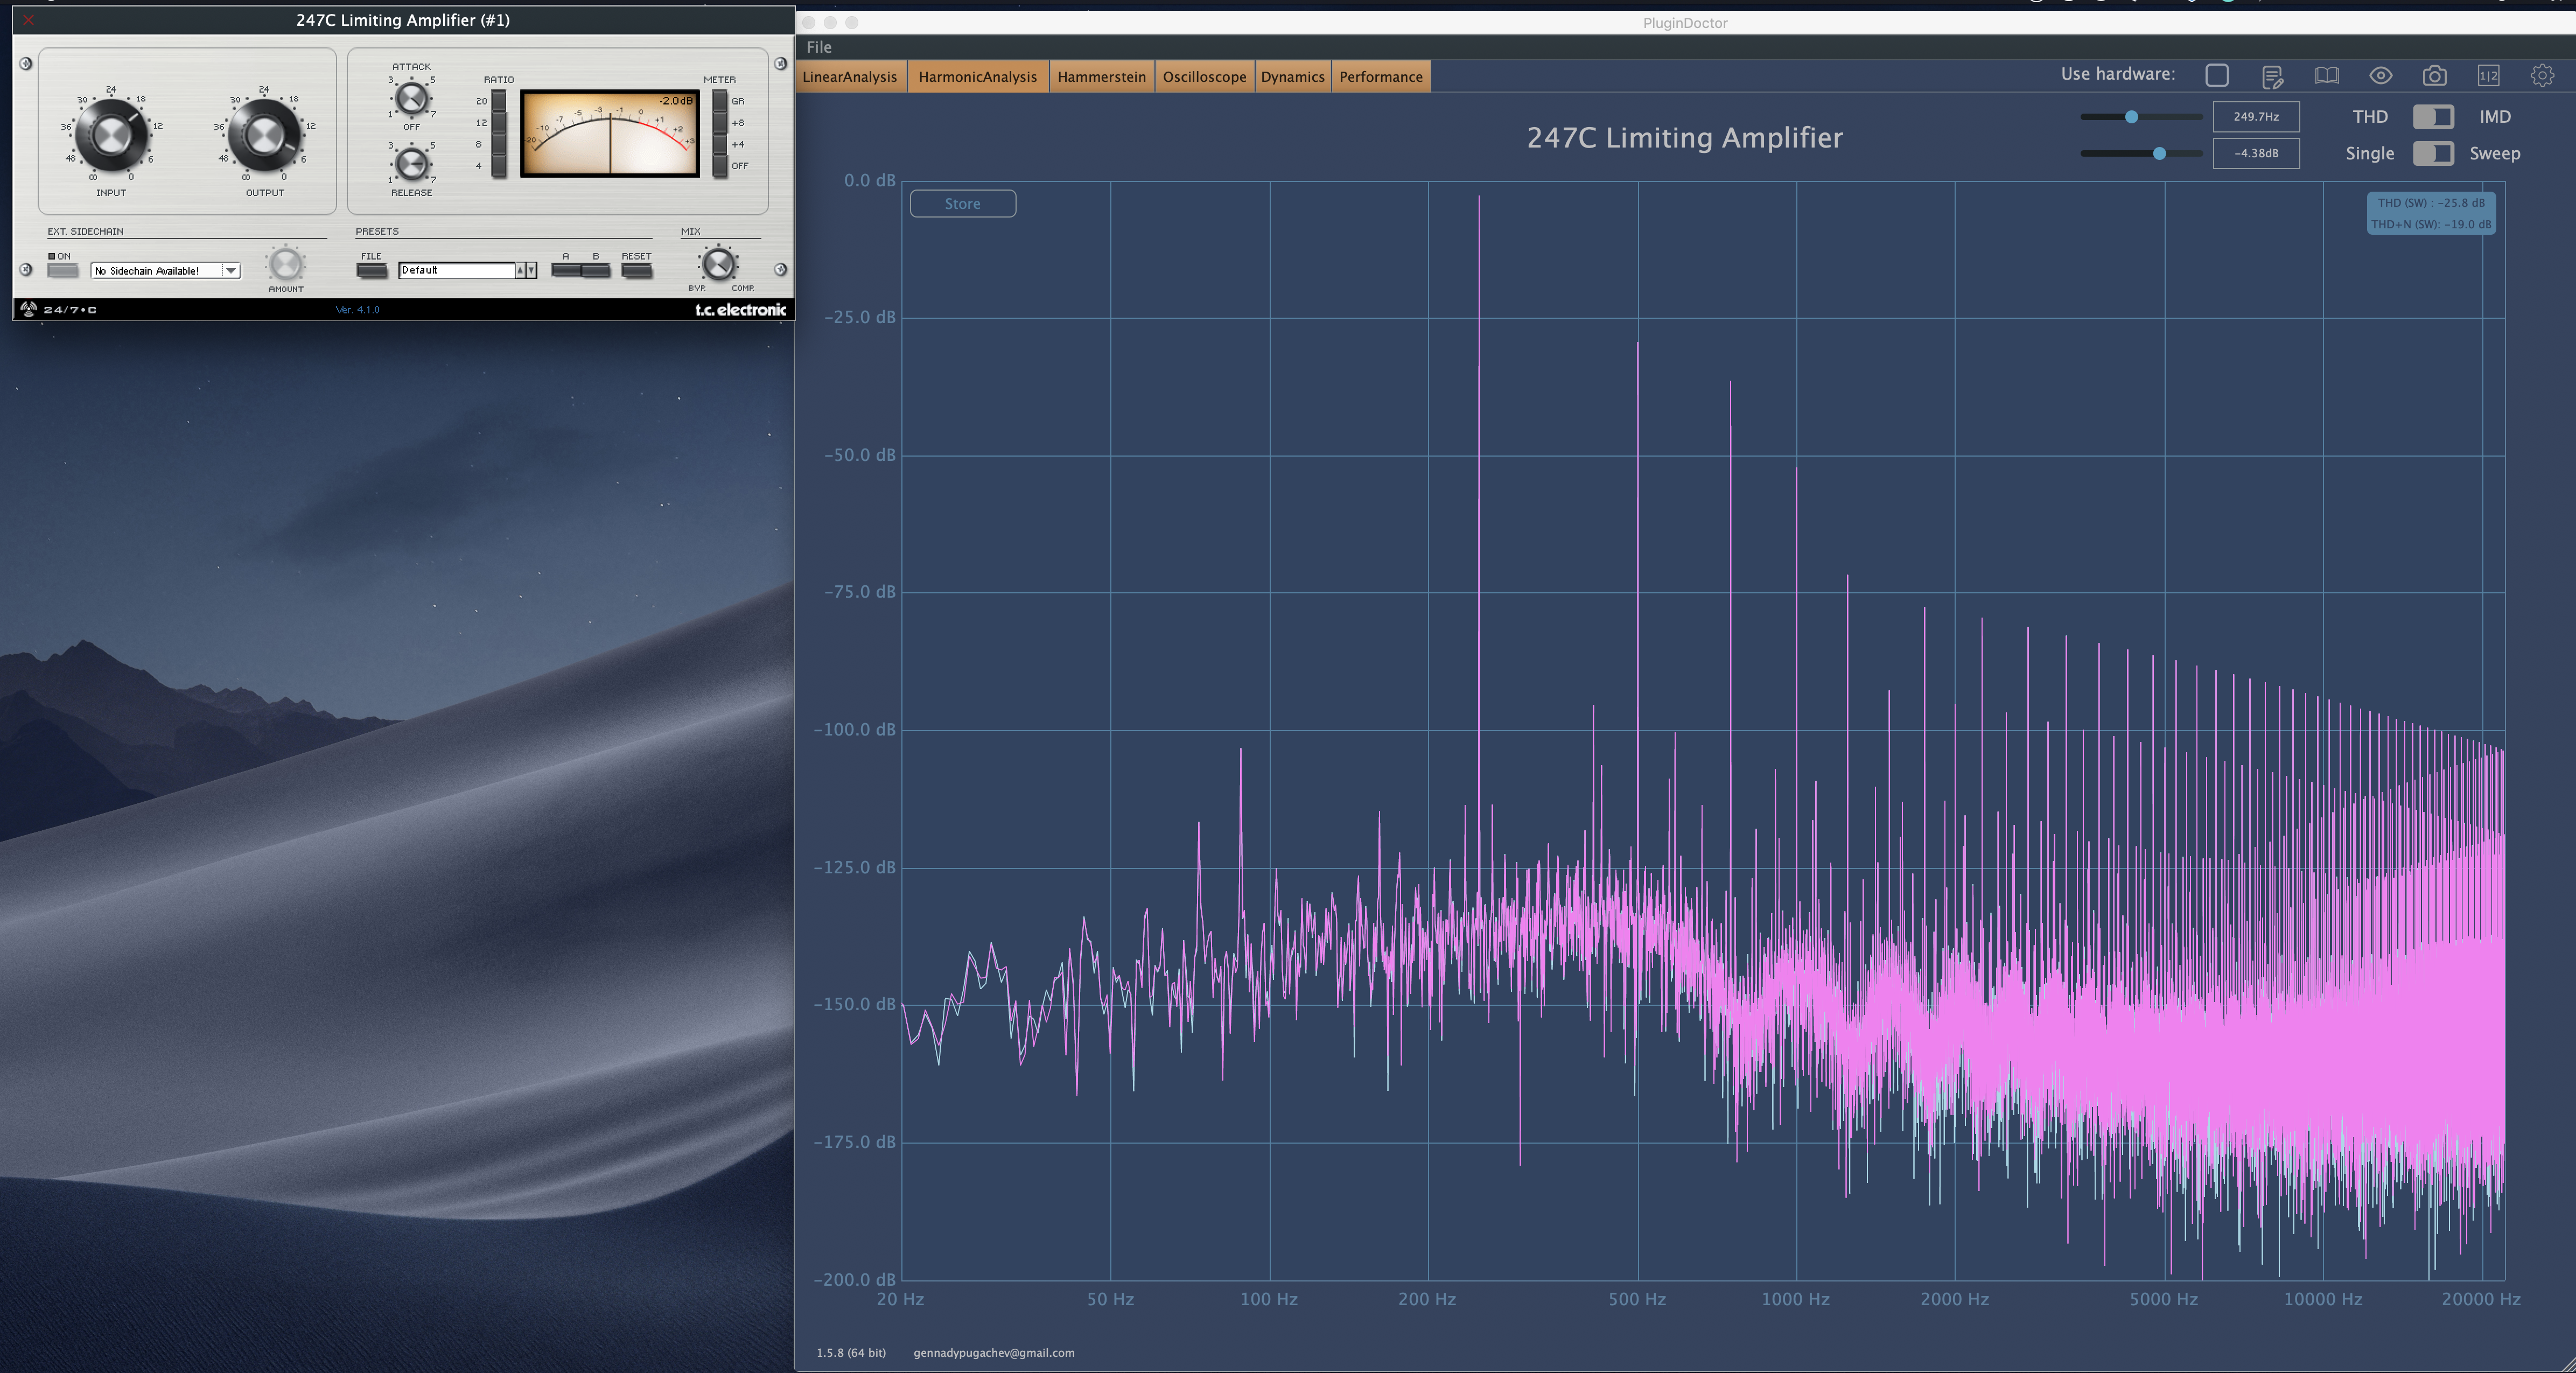This screenshot has width=2576, height=1373.
Task: Select preset slot A
Action: pos(566,270)
